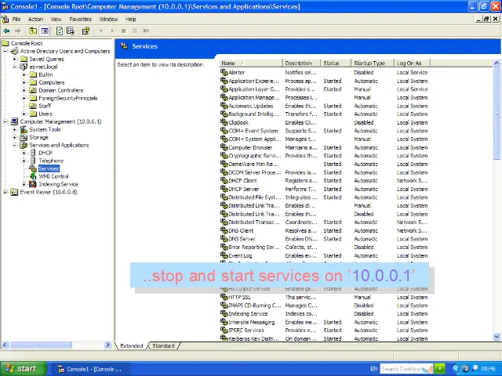Open the Favorites menu
Viewport: 502px width, 376px height.
coord(80,19)
